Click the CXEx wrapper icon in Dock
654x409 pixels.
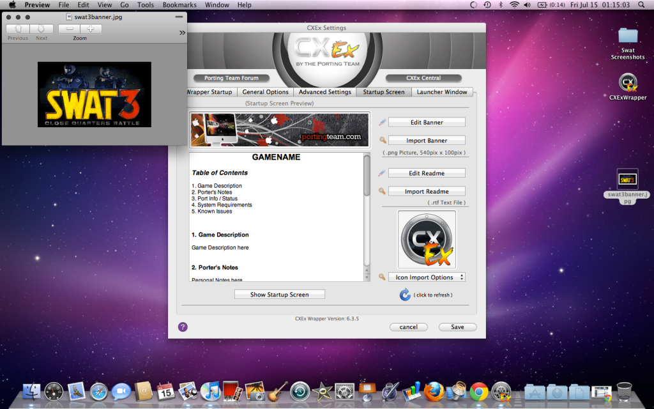[x=501, y=392]
